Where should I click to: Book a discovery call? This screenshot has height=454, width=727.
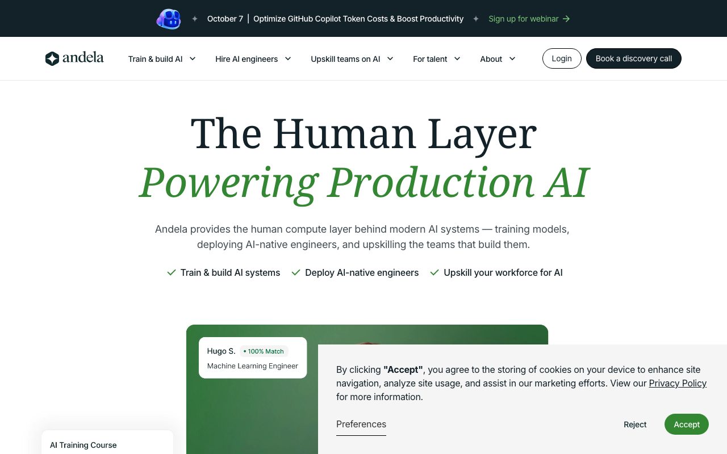coord(634,58)
